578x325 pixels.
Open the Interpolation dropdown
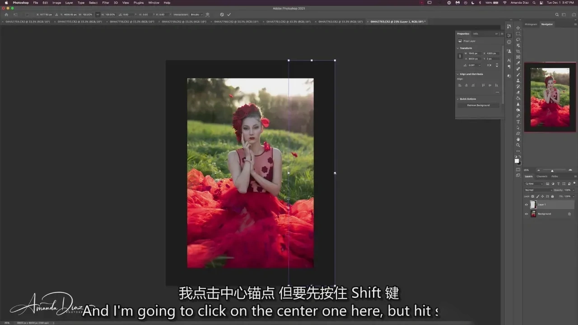(197, 14)
